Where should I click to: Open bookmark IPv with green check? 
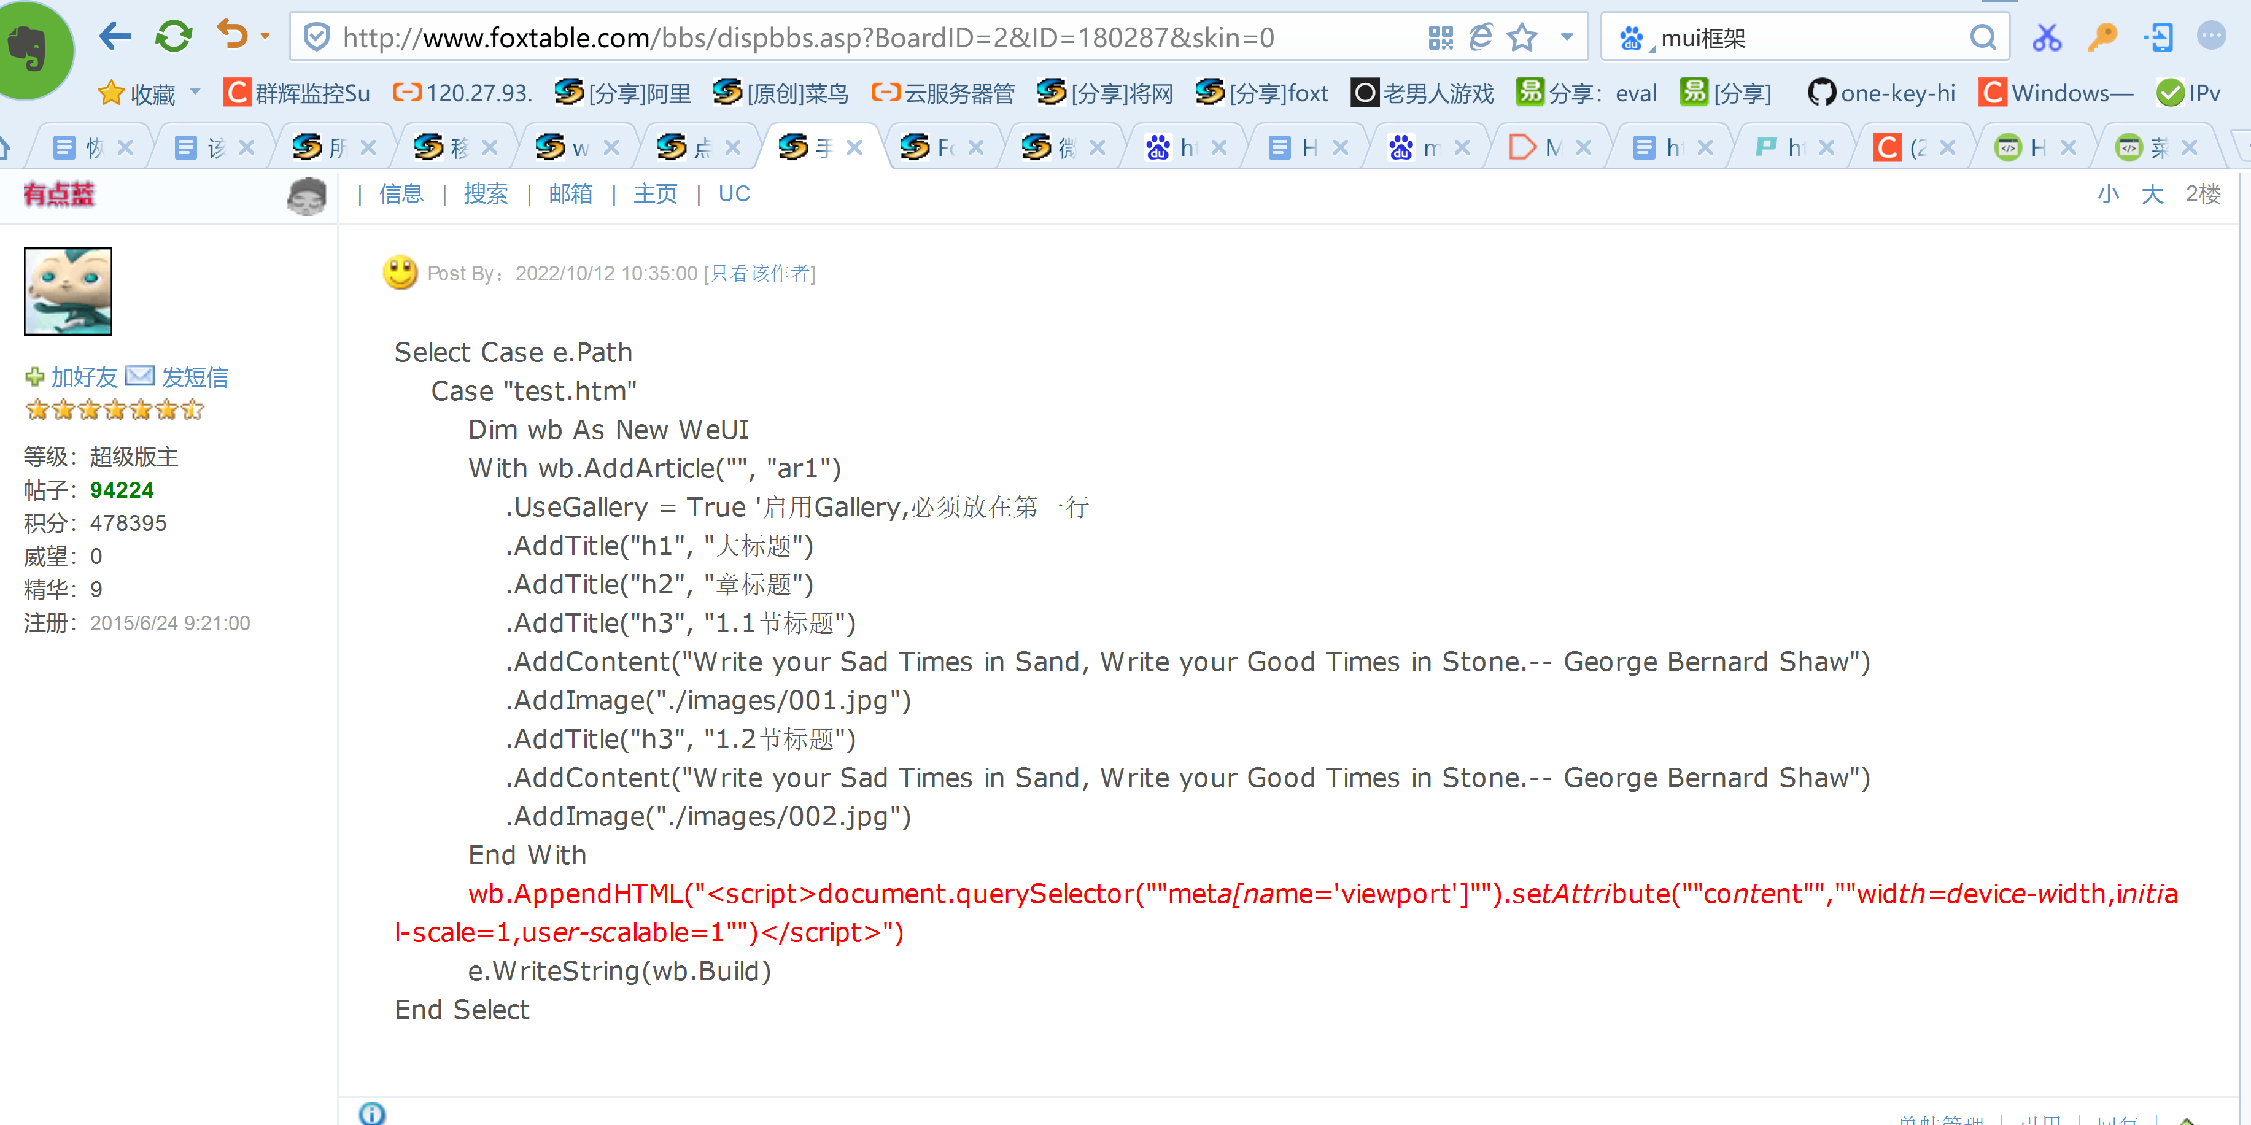(x=2188, y=93)
